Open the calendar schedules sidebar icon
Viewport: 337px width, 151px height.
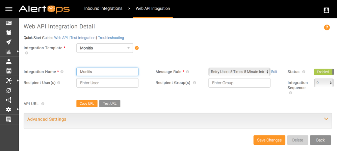pos(9,71)
